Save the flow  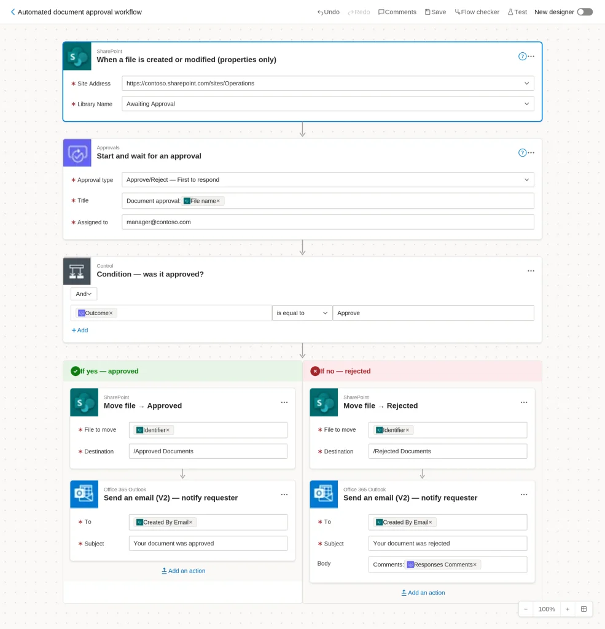(435, 12)
